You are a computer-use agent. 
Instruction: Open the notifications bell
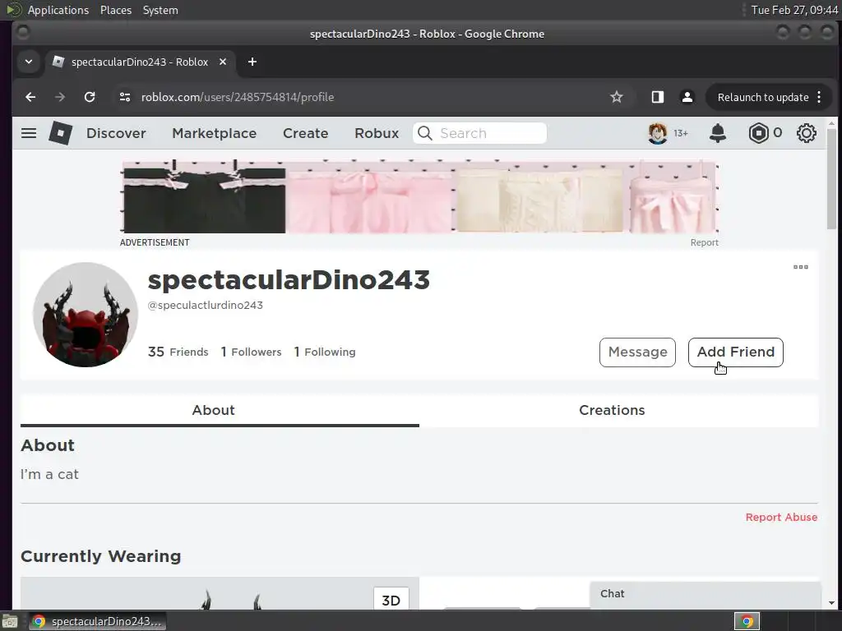point(717,133)
